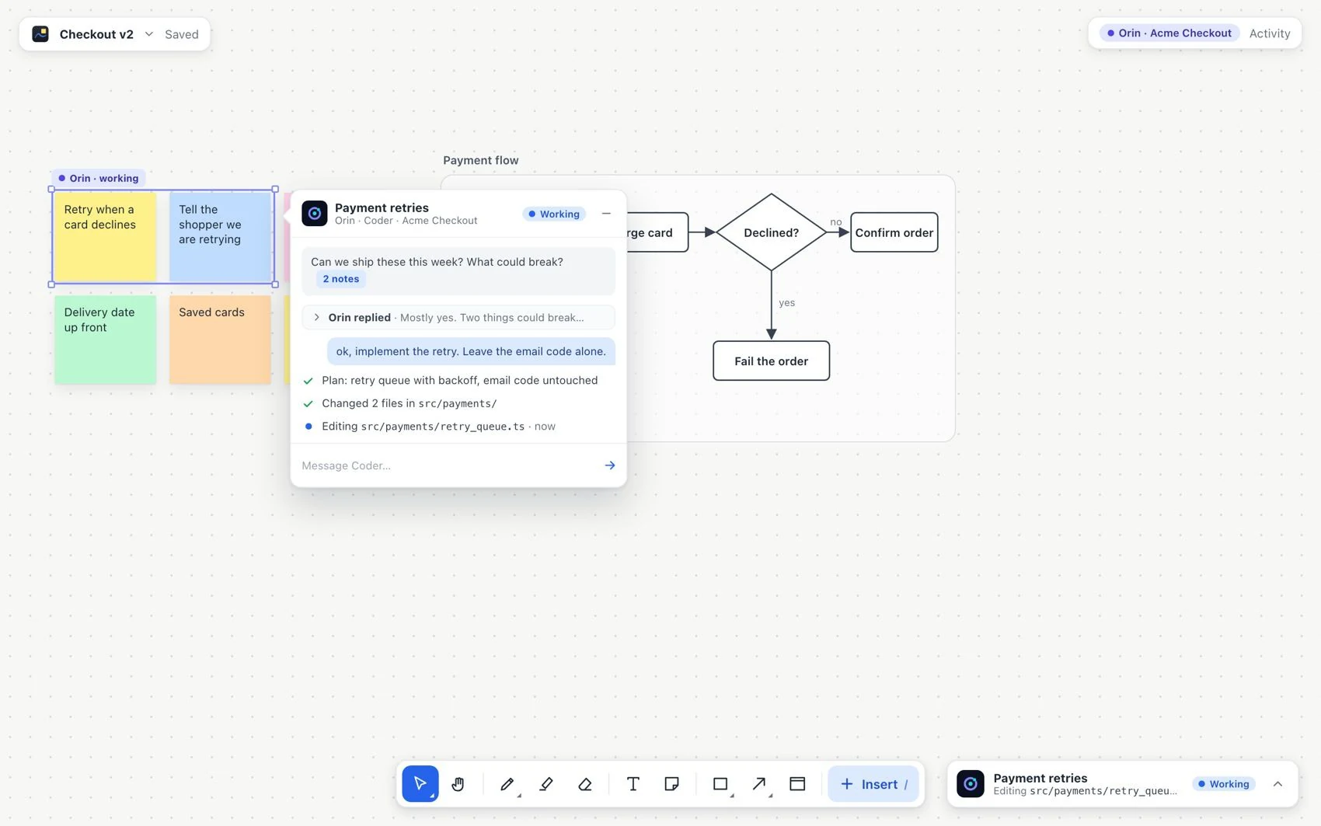The image size is (1321, 826).
Task: Select the green Delivery date up front note
Action: point(105,340)
